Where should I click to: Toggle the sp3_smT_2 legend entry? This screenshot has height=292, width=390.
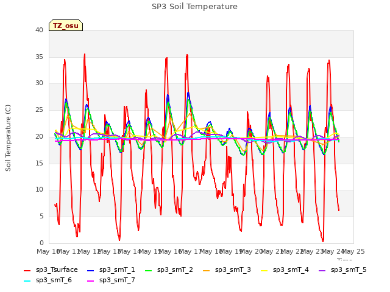[169, 270]
